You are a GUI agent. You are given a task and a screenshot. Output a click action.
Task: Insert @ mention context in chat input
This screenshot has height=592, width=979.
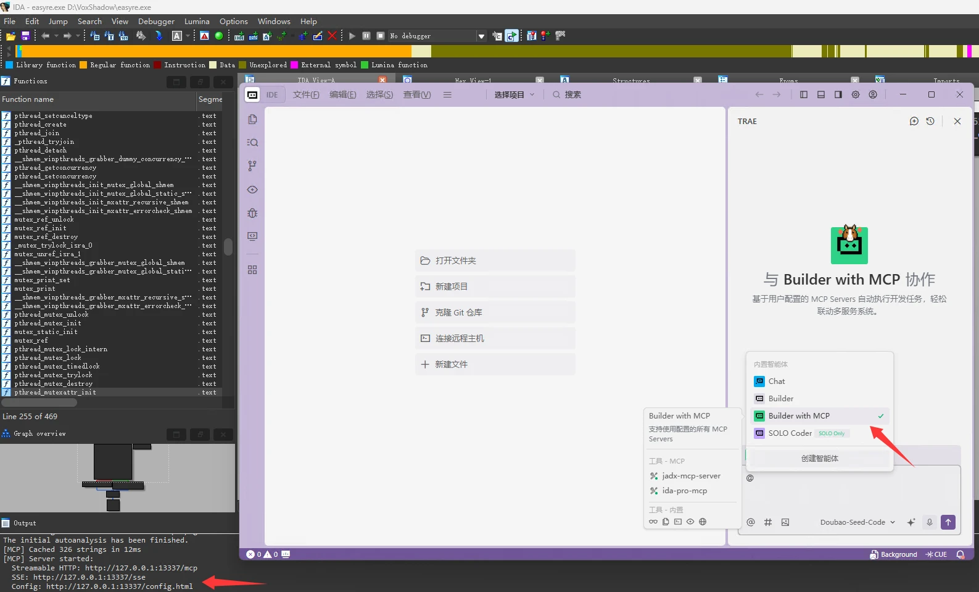pyautogui.click(x=751, y=522)
